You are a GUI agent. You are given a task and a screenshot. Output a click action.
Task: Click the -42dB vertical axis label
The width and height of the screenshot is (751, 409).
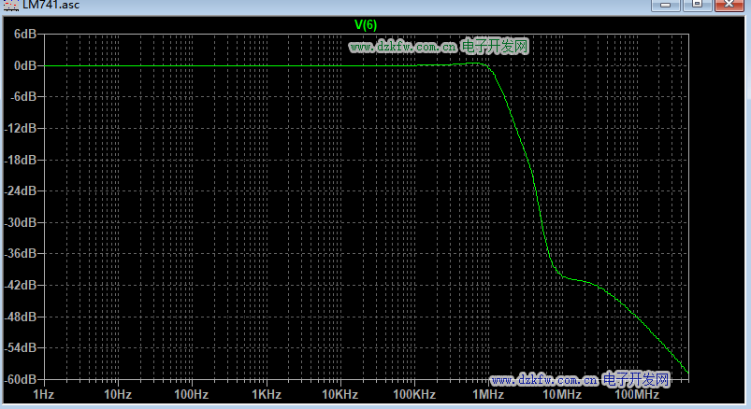point(21,285)
